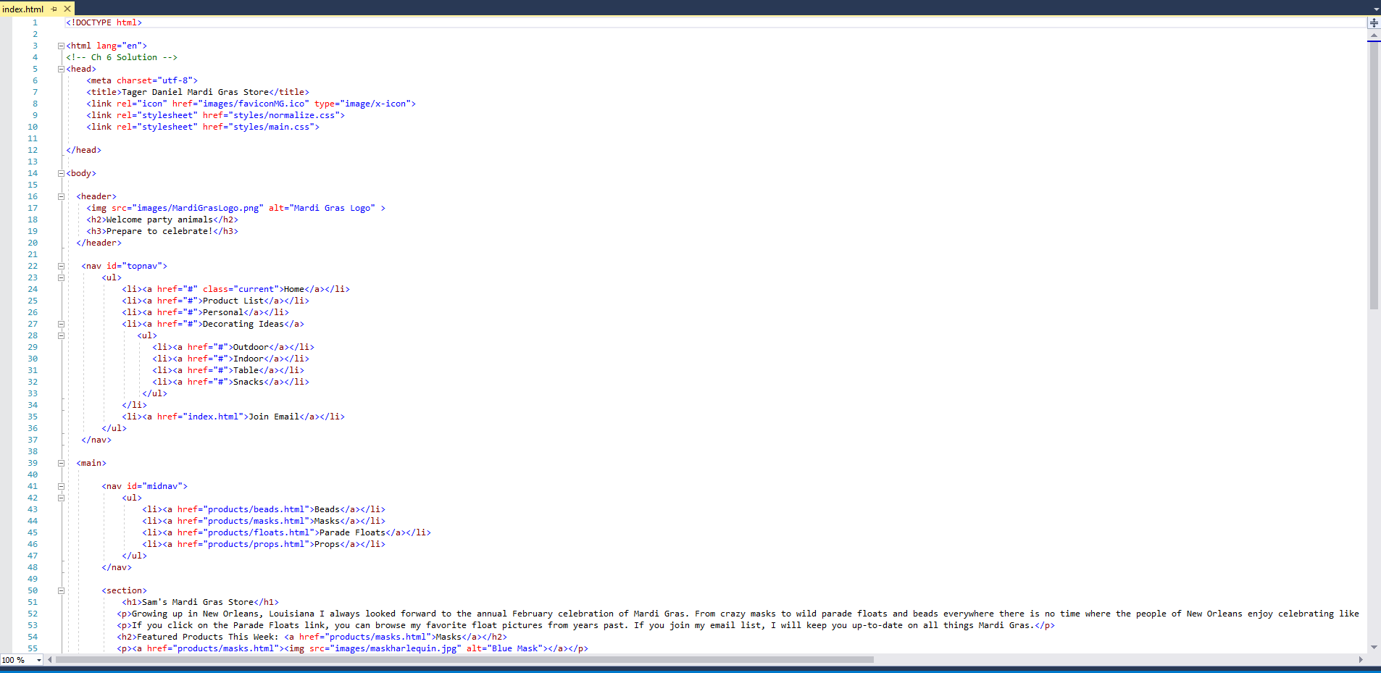
Task: Click the editor split-window handle icon
Action: click(1374, 22)
